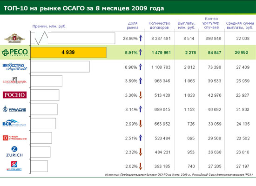Click the down arrow beside 3.36%
This screenshot has height=186, width=256.
(141, 95)
